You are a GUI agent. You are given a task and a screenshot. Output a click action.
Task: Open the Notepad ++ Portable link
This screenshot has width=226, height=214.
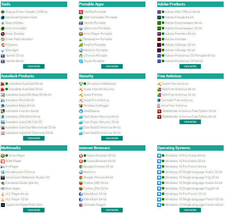pos(98,39)
